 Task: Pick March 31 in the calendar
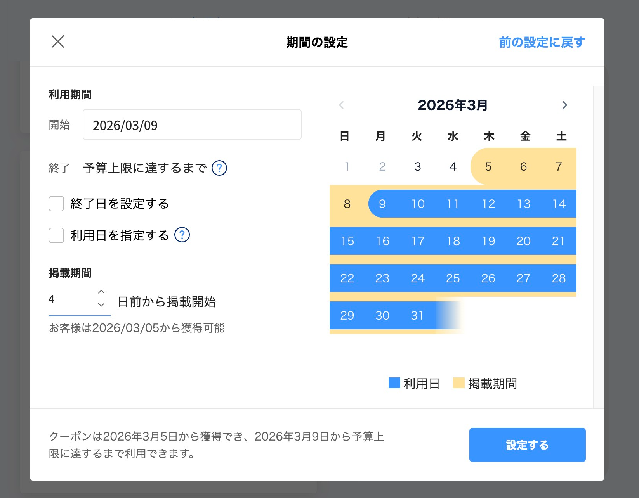[417, 315]
